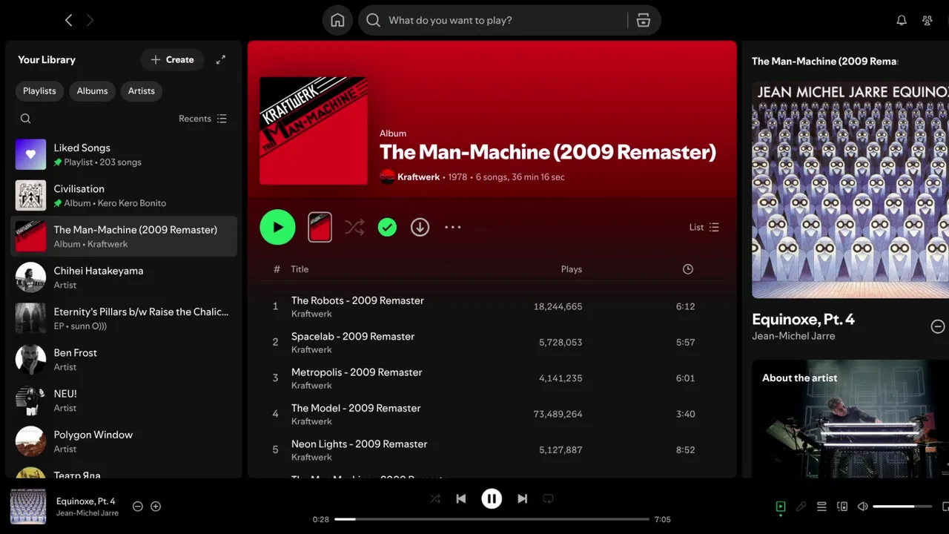Screen dimensions: 949x534
Task: Go forward using the right arrow
Action: click(90, 21)
